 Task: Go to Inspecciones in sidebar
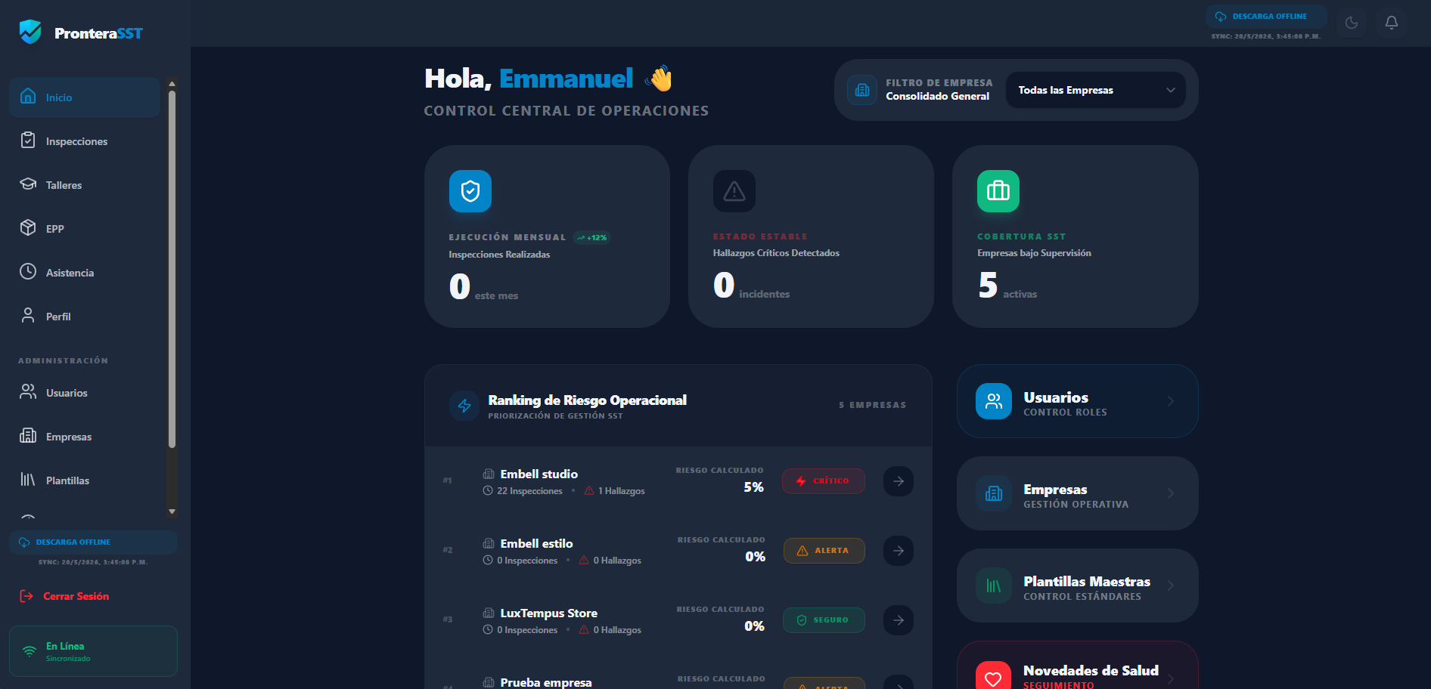coord(85,141)
